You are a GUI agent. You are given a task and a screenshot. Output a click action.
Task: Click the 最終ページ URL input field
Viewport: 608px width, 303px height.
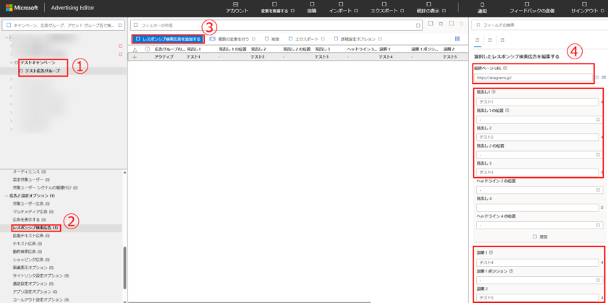click(533, 77)
